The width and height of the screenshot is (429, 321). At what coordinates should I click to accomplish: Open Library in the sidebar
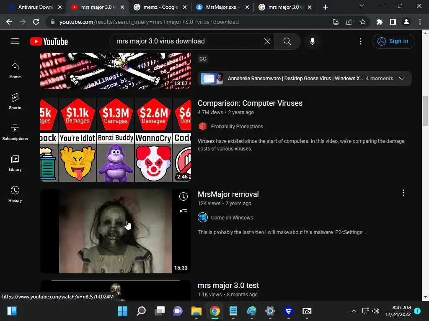coord(15,163)
